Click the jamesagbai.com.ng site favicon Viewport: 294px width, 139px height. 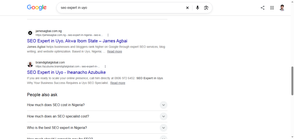[30, 33]
